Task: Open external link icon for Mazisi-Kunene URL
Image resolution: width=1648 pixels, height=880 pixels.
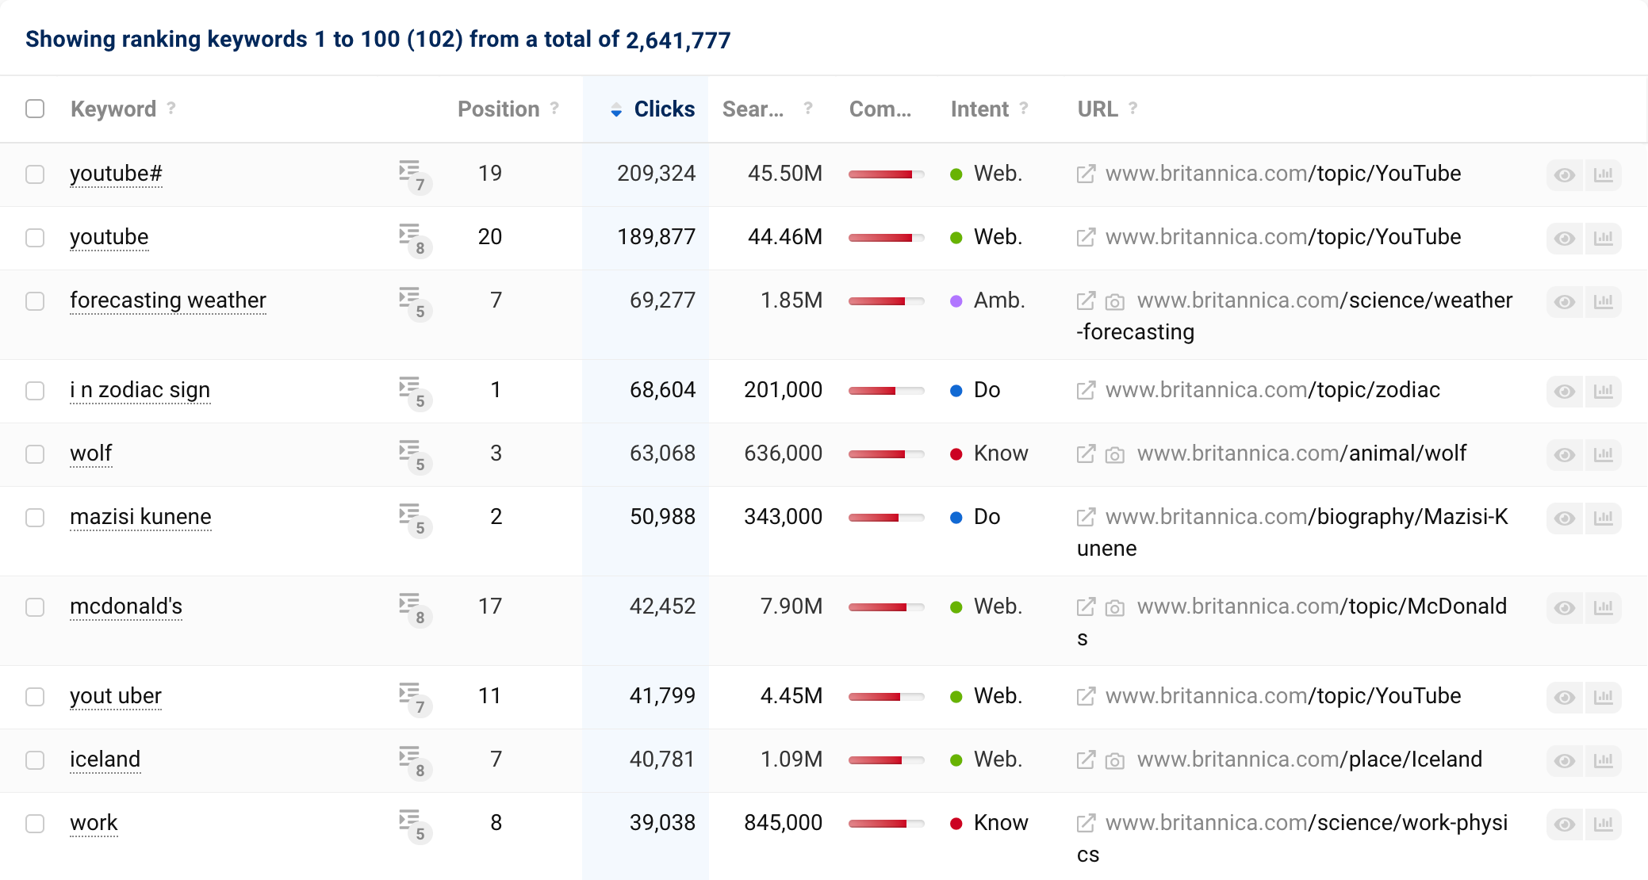Action: coord(1086,517)
